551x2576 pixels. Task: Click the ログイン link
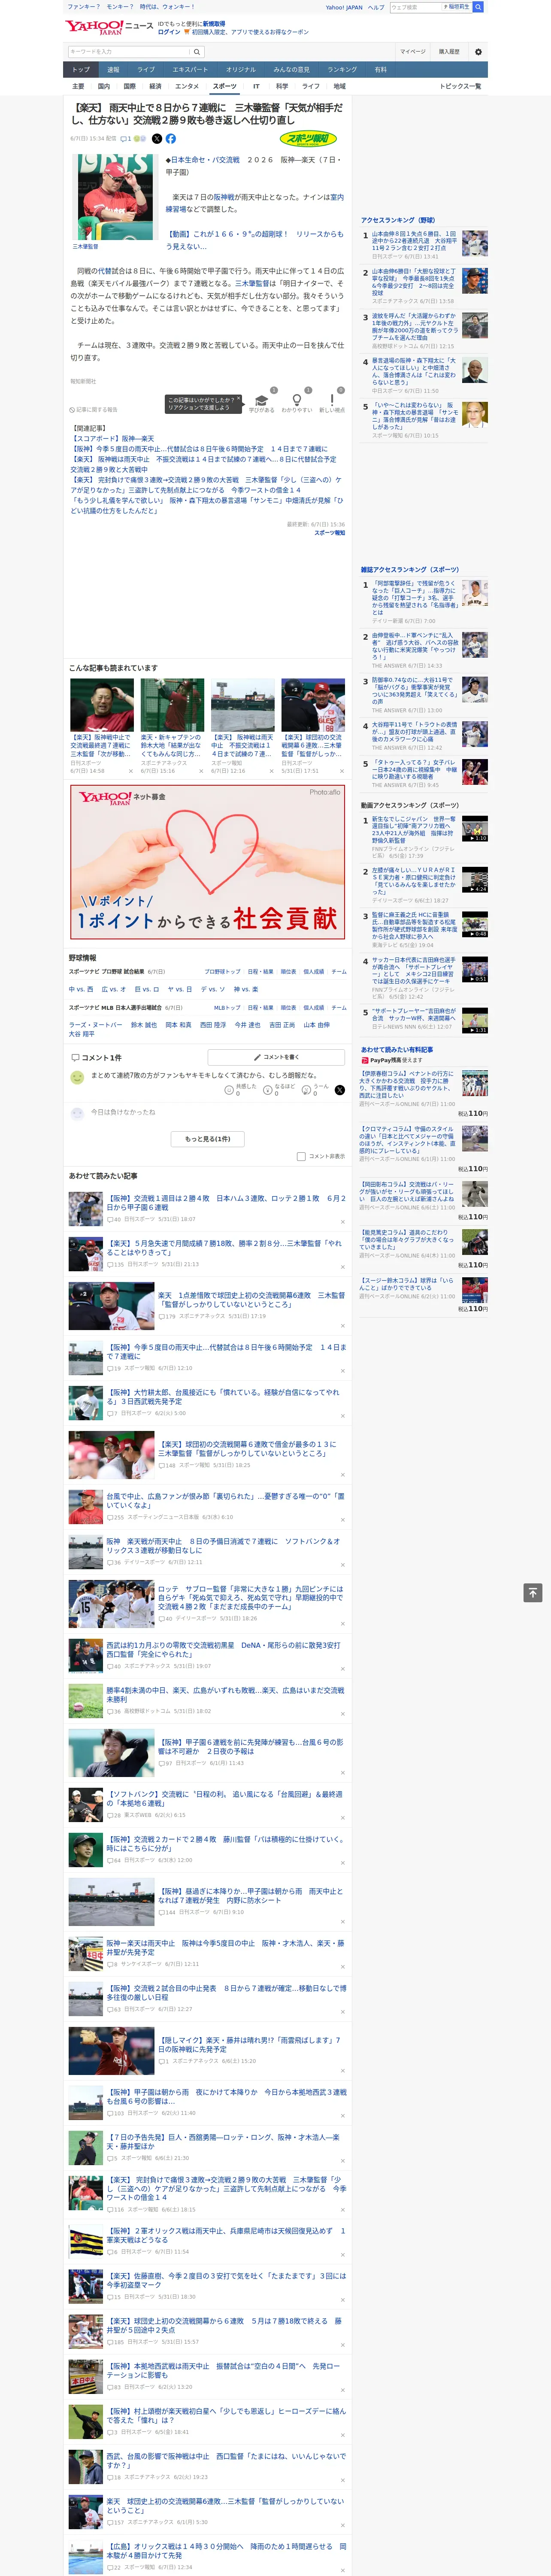(169, 32)
